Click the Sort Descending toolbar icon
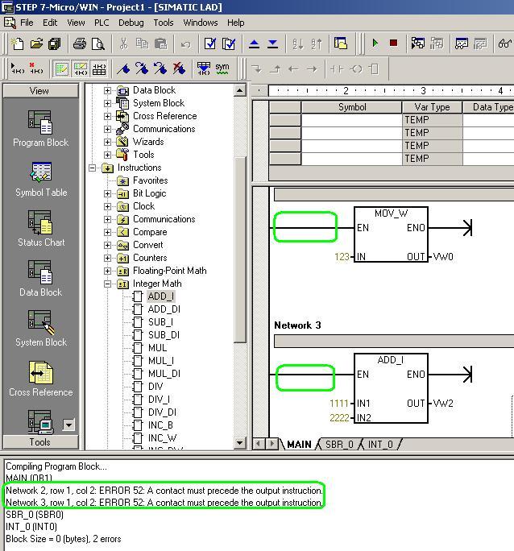Screen dimensions: 514x551 [316, 43]
